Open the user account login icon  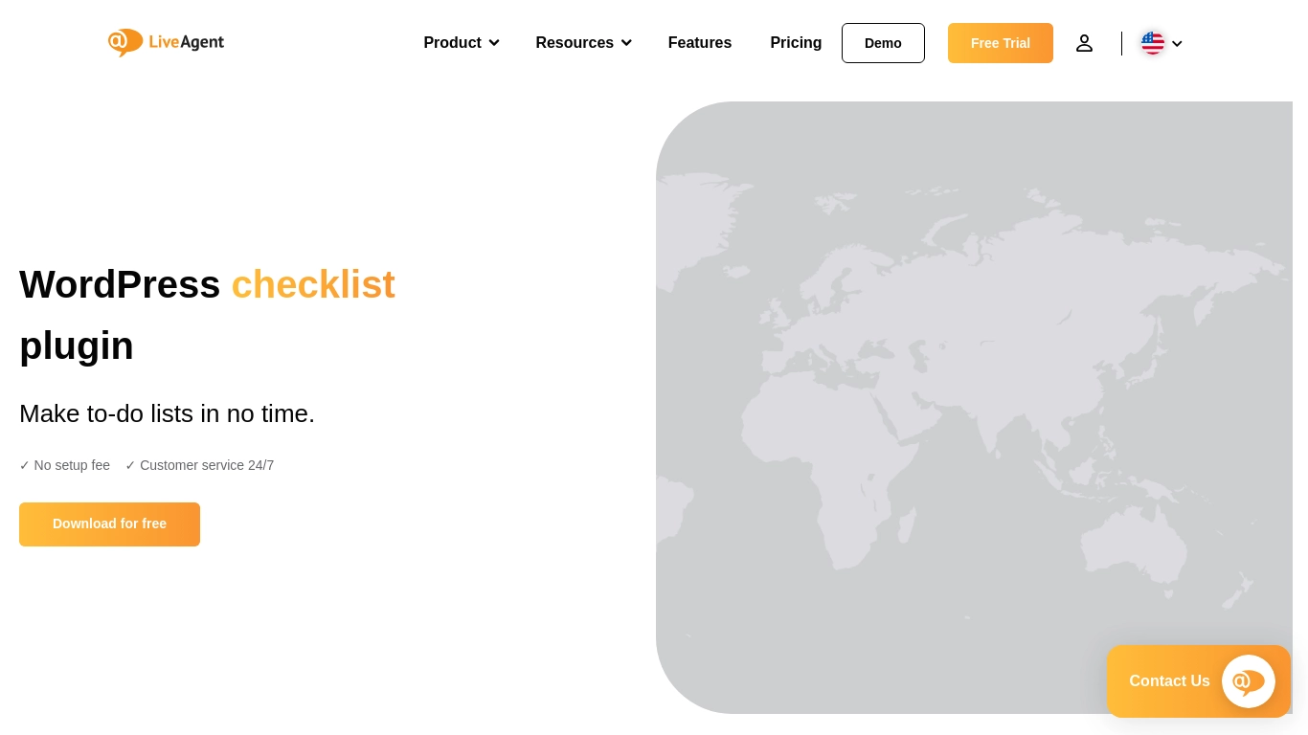[x=1084, y=43]
